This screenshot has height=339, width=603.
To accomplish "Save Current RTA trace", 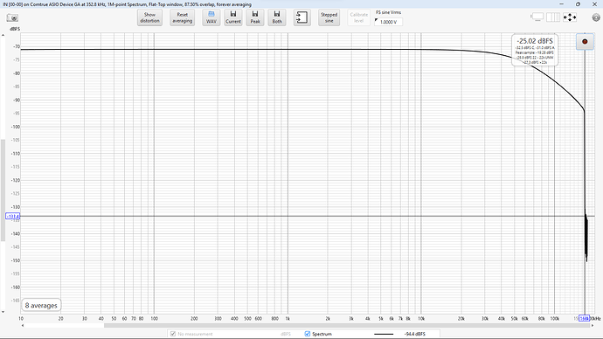I will coord(233,17).
